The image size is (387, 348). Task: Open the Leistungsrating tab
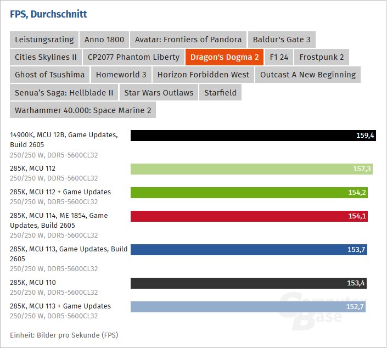coord(44,40)
